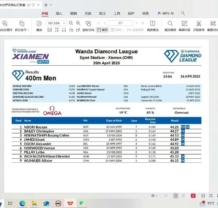The image size is (218, 208).
Task: Click Edit Content (编辑内容) tool
Action: (x=185, y=26)
